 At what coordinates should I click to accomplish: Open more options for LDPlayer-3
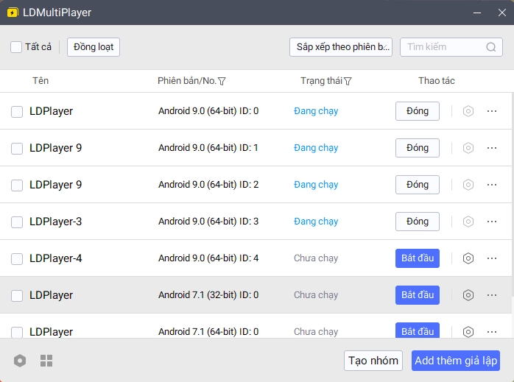[492, 222]
